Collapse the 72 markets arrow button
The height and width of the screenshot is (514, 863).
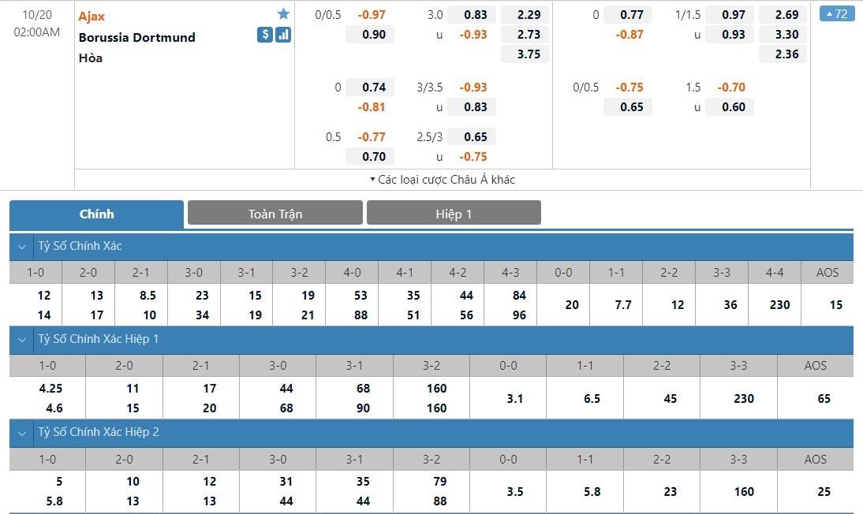pos(837,14)
